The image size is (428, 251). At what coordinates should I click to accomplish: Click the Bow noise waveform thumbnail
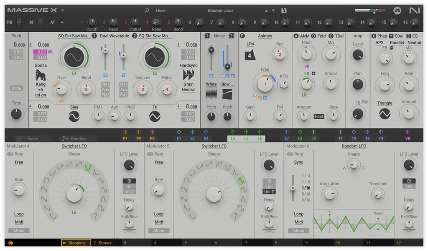(227, 94)
